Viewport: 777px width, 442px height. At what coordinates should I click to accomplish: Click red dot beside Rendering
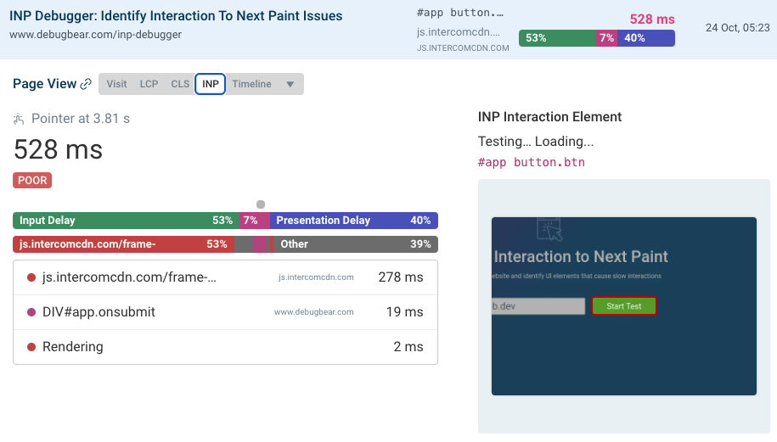31,347
